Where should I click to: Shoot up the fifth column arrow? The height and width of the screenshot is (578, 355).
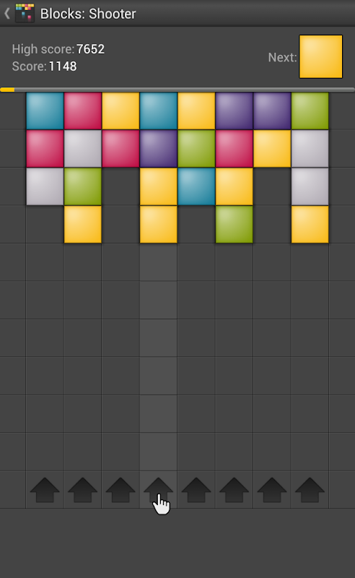pos(196,490)
